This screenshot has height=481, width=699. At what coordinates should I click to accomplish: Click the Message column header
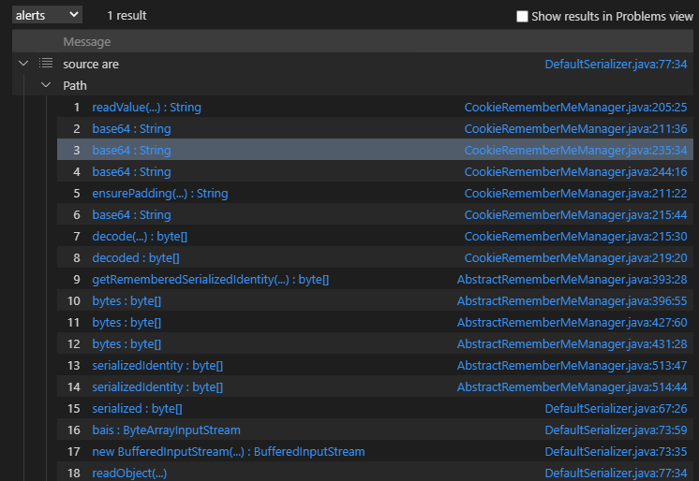[86, 42]
